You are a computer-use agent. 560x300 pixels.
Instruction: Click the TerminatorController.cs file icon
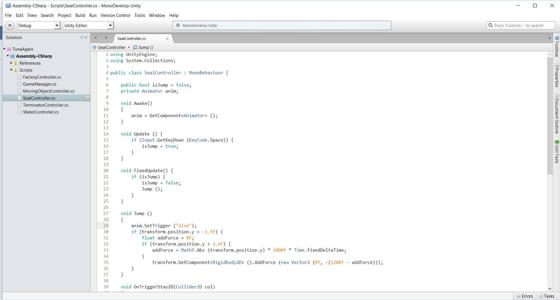tap(20, 105)
